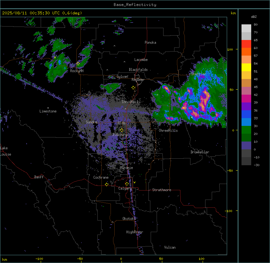Click the Lake Louise label
The image size is (270, 263).
pos(6,151)
